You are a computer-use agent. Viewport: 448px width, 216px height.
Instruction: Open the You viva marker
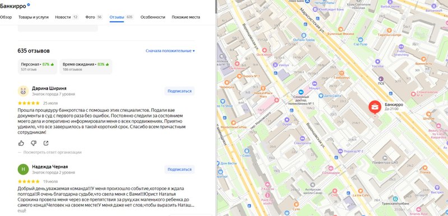377,61
